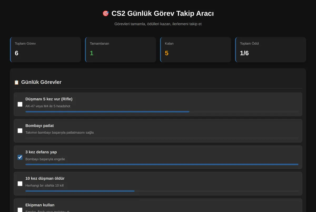Click the 'AK-47 veya M4 ile 5 headshot' description

click(x=48, y=106)
